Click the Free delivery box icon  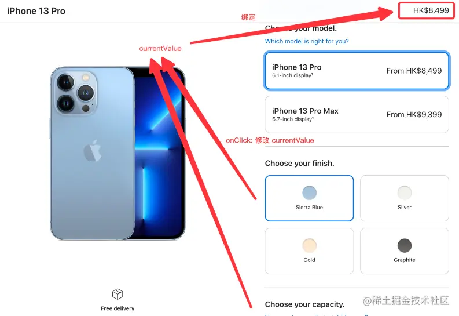pos(117,294)
